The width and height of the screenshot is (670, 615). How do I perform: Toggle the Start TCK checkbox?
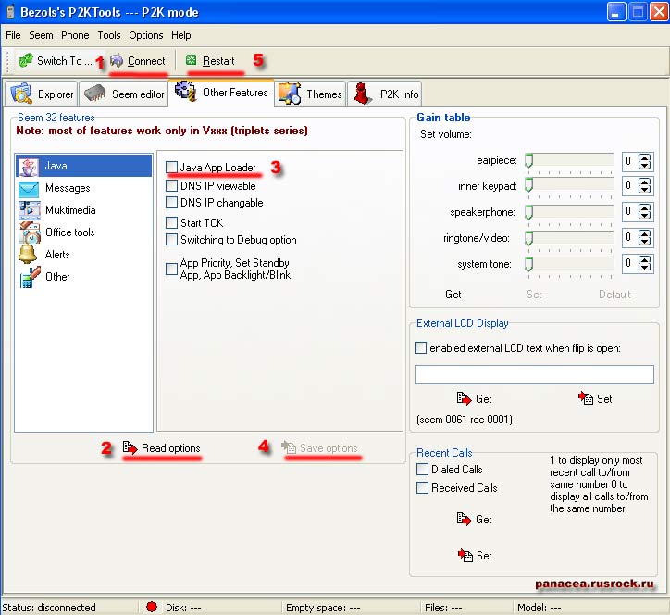(172, 222)
